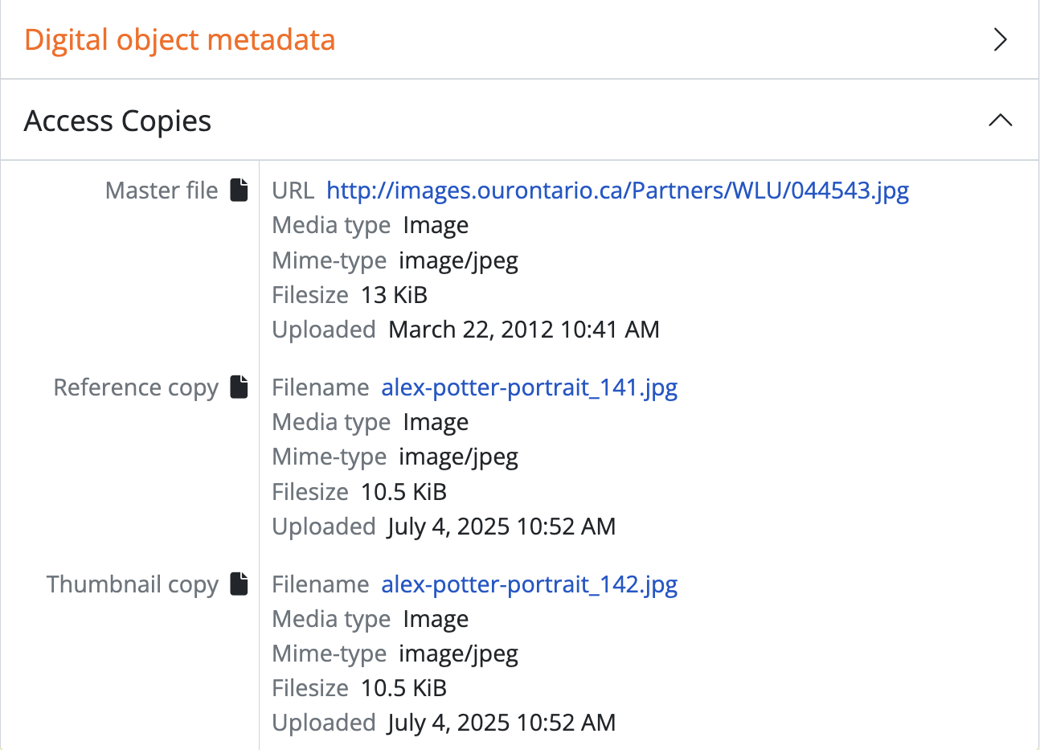Image resolution: width=1040 pixels, height=750 pixels.
Task: Open the alex-potter-portrait_141.jpg reference file
Action: coord(529,387)
